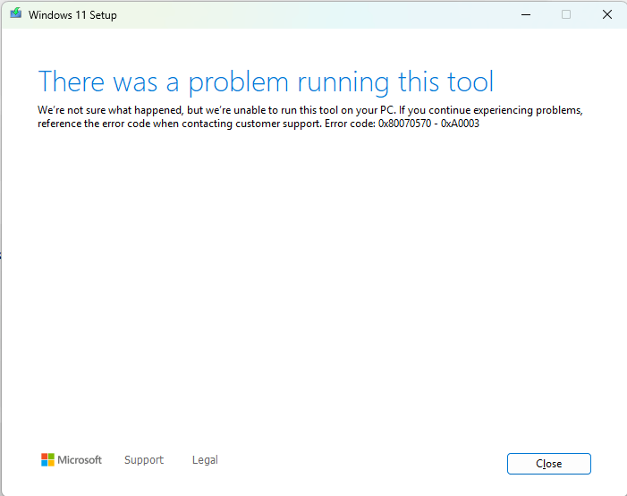
Task: Click the error code 0x80070570 - 0xA0003 text
Action: [x=428, y=124]
